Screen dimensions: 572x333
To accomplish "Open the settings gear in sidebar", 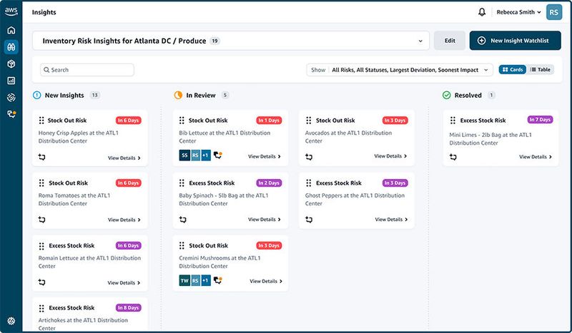I will [11, 321].
